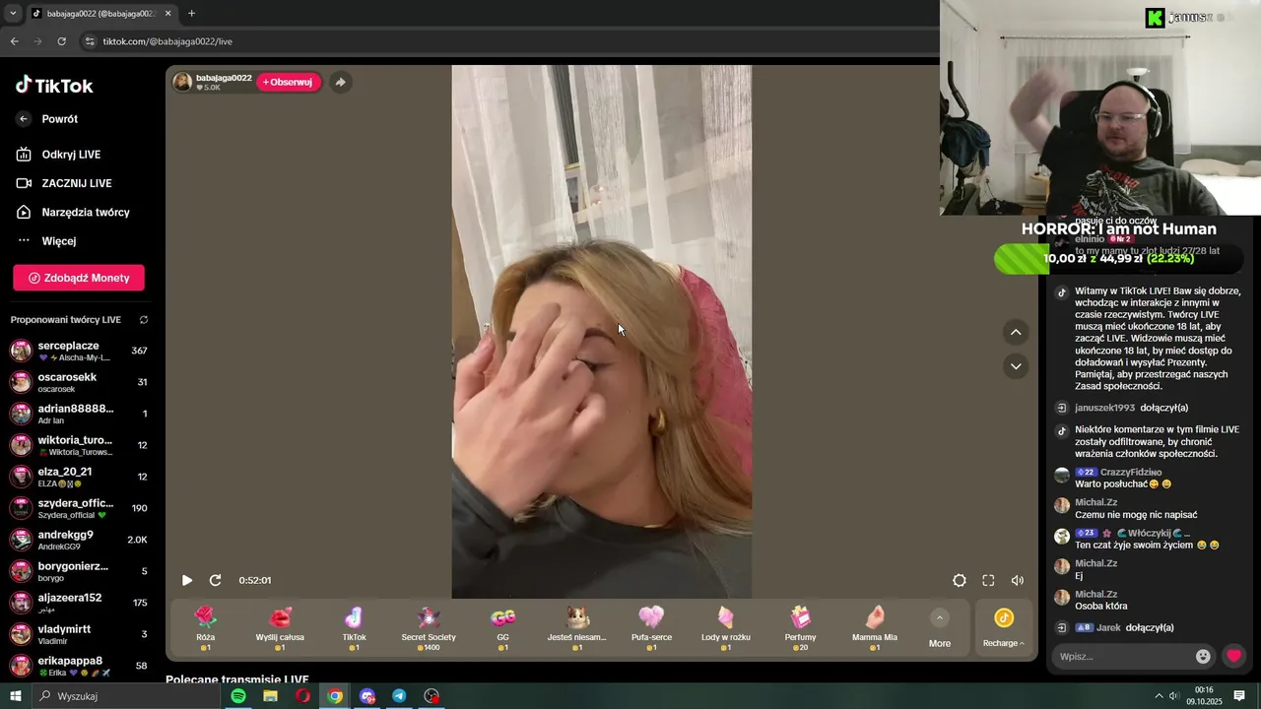Open adrian88888 live in suggestions
This screenshot has width=1261, height=709.
(x=79, y=414)
